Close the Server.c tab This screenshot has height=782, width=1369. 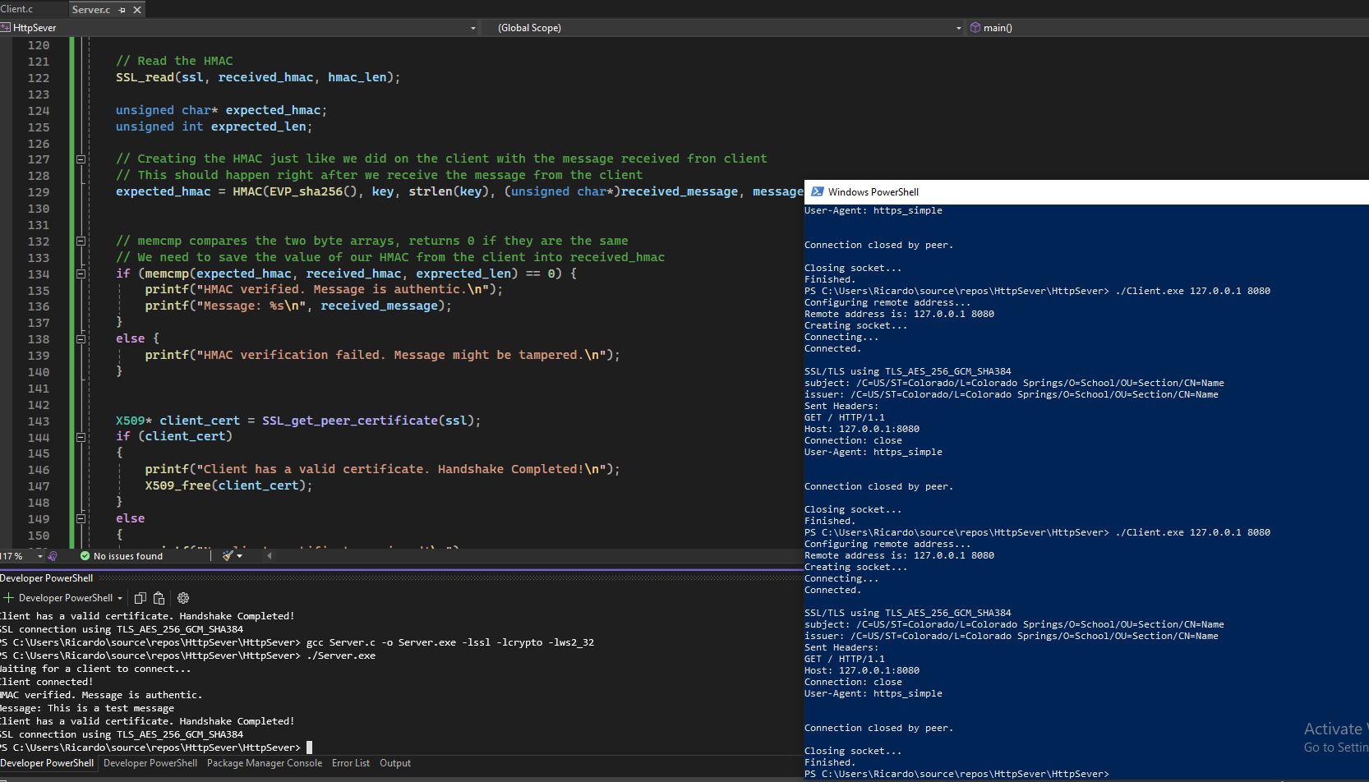[x=137, y=10]
